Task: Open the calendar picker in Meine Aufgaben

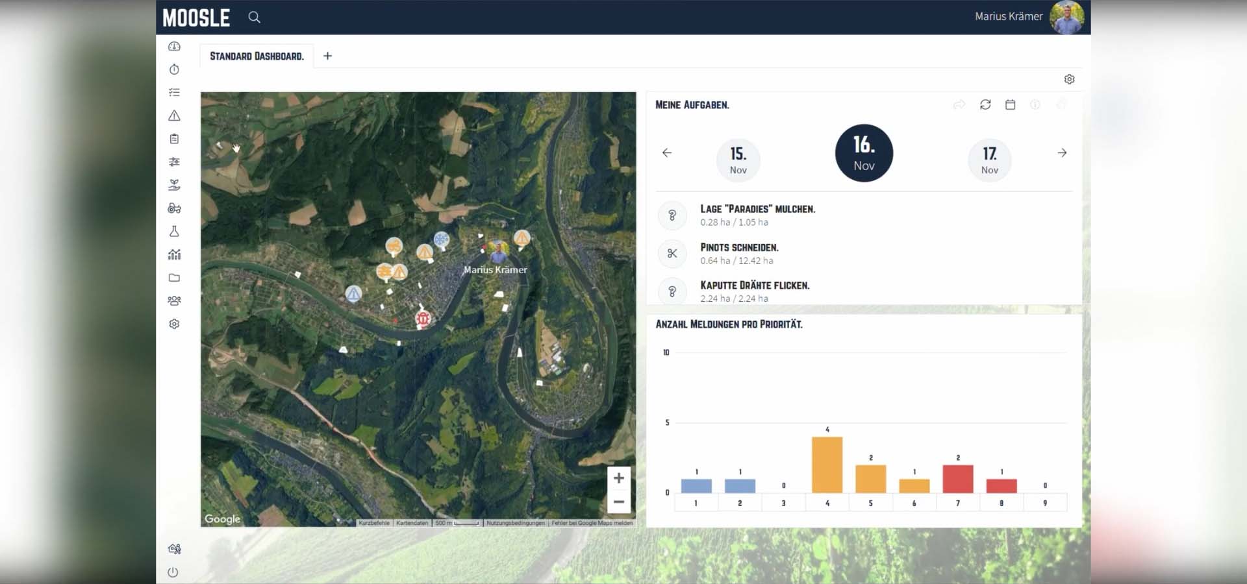Action: point(1010,104)
